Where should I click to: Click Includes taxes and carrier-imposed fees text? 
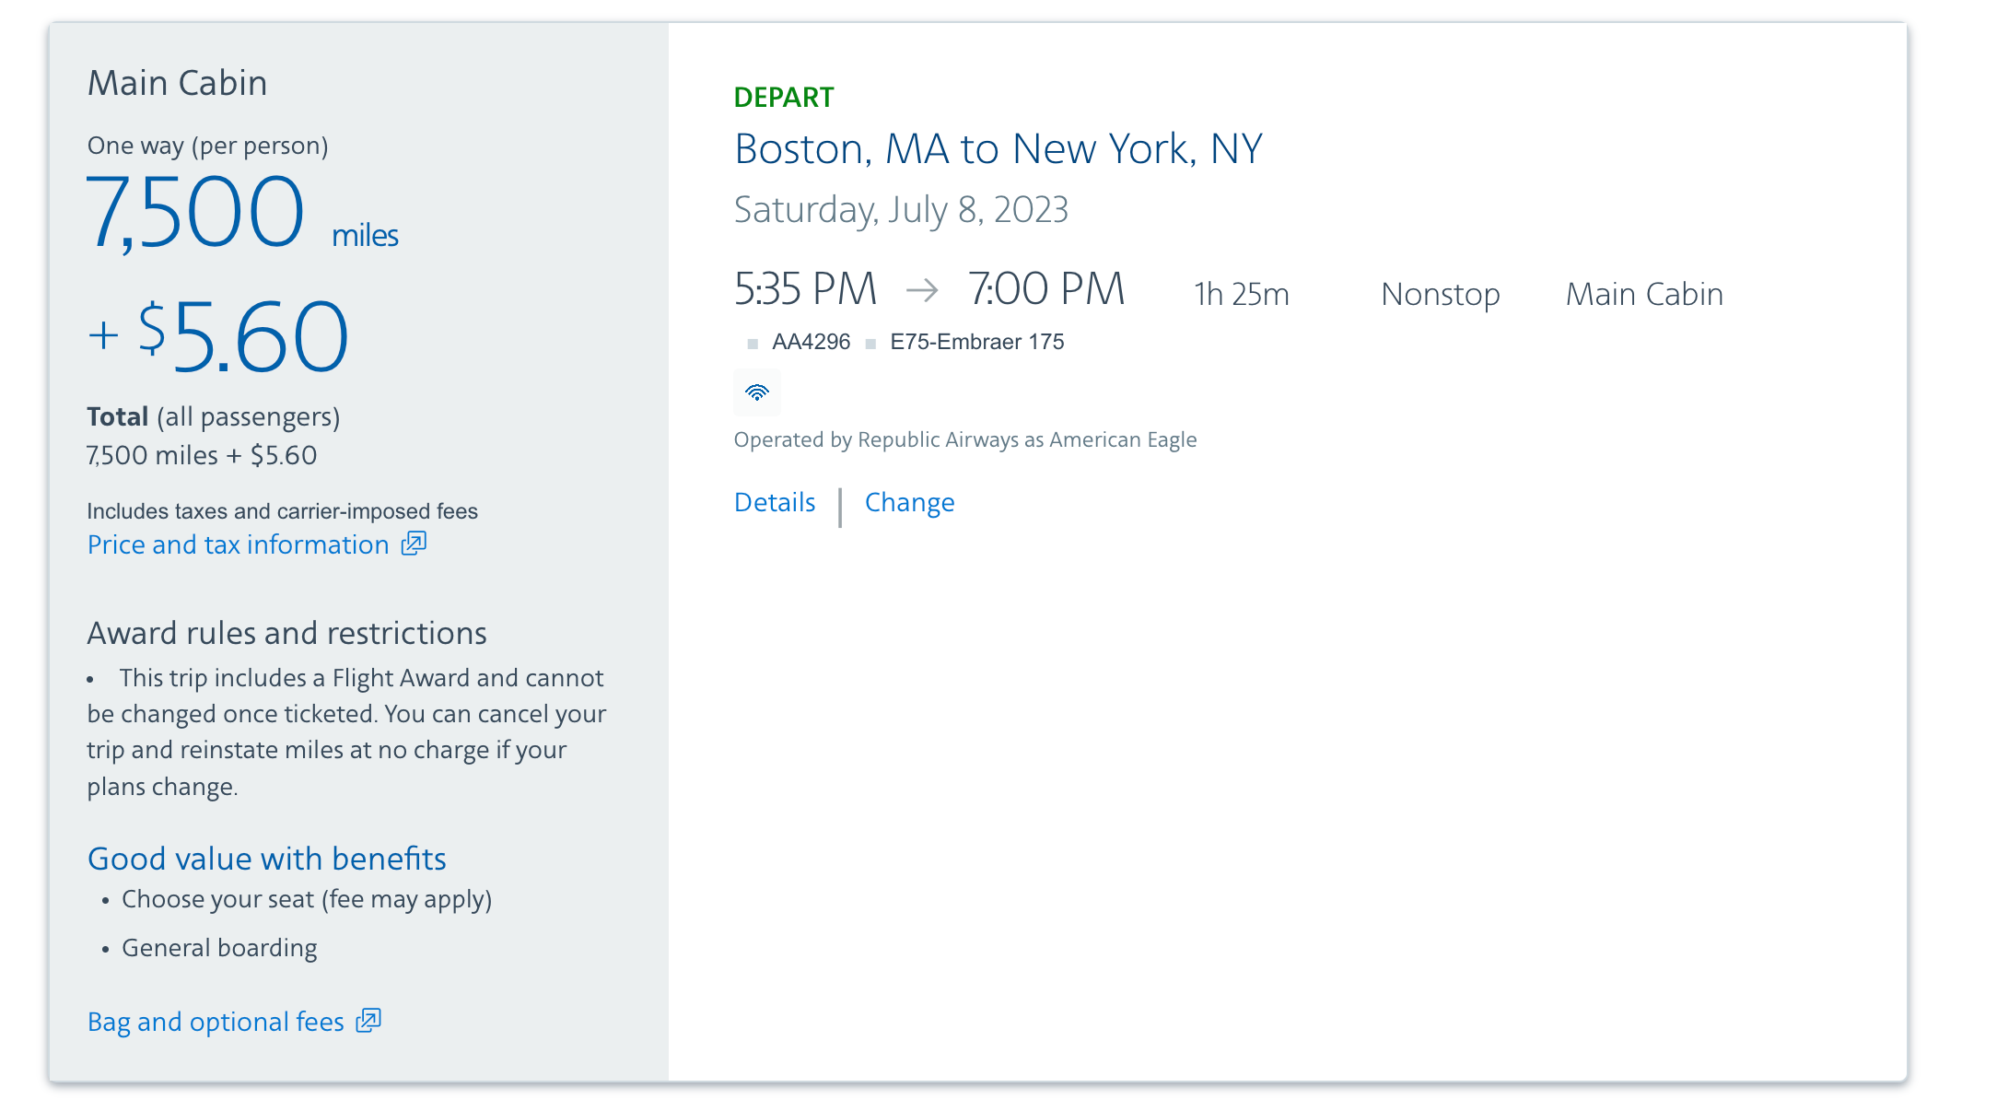click(282, 511)
